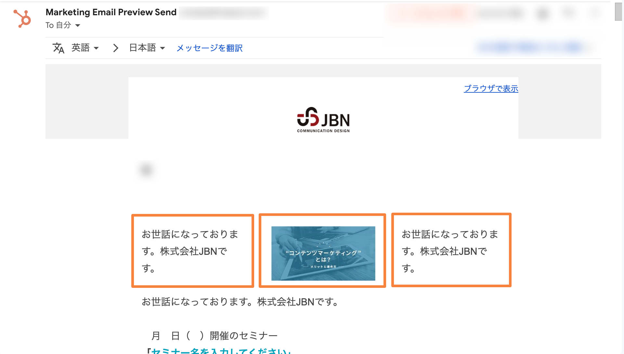Click the HubSpot sender avatar icon
624x354 pixels.
22,18
